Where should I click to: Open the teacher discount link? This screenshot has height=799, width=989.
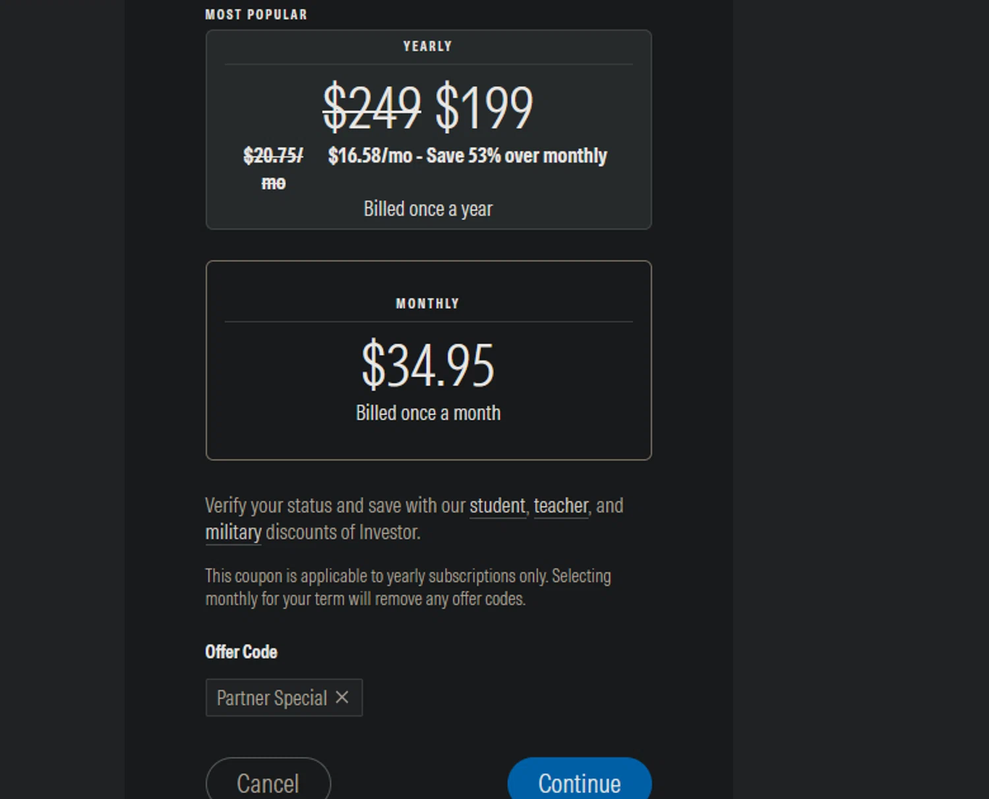point(560,506)
